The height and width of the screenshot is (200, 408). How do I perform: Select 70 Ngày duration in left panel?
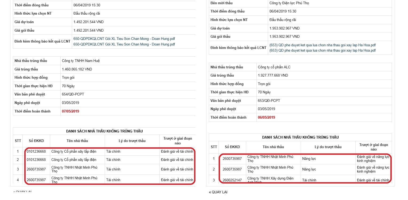(68, 86)
